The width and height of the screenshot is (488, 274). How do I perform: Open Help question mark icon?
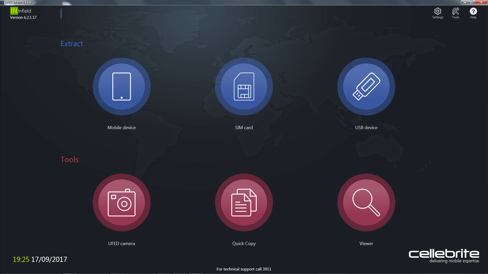[473, 13]
